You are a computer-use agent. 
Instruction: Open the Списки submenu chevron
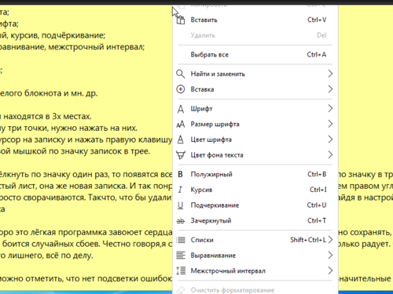coord(330,240)
